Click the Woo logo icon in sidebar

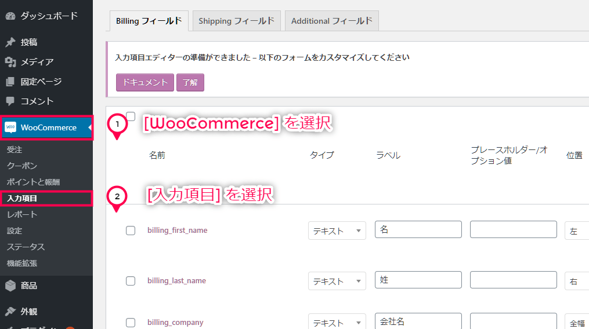coord(10,127)
